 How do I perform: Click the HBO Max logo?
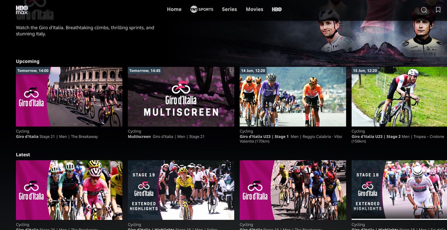click(x=22, y=10)
